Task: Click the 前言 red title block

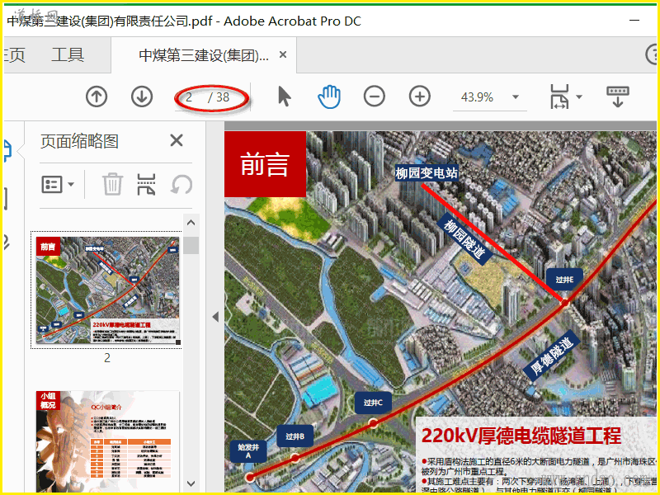Action: point(265,163)
